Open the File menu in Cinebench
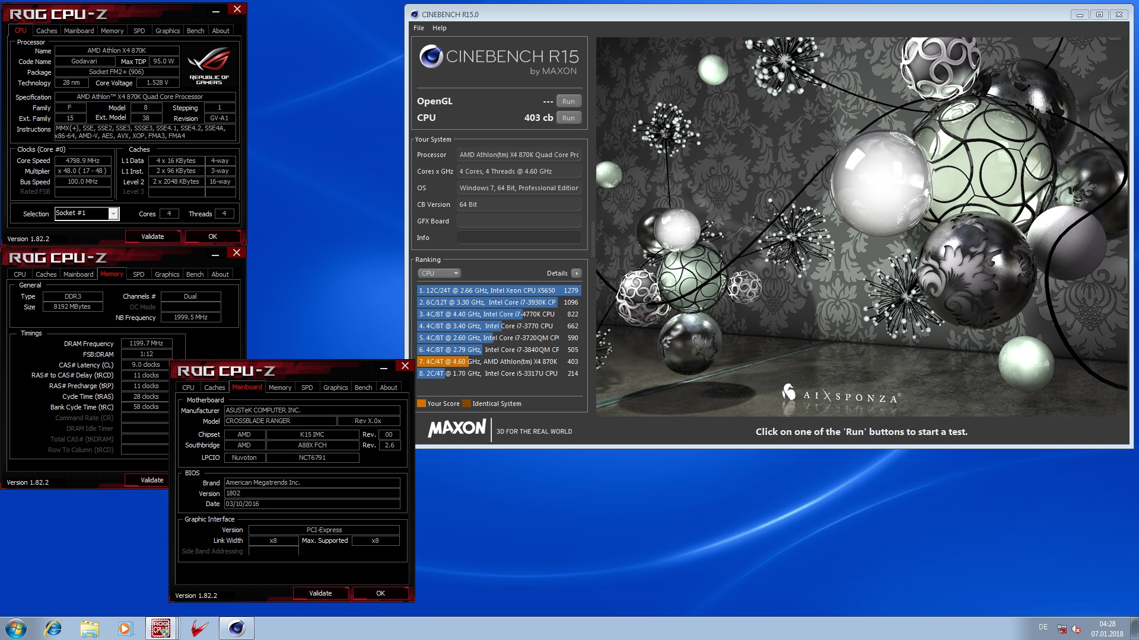Image resolution: width=1139 pixels, height=640 pixels. pos(419,28)
